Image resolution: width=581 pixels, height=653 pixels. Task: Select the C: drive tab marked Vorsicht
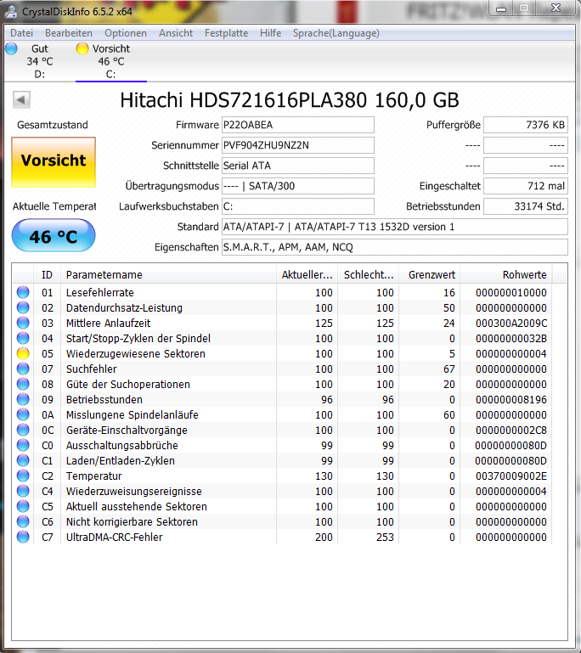tap(110, 61)
